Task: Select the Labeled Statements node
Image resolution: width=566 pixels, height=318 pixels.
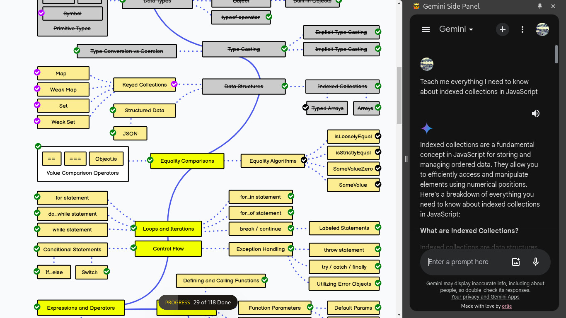Action: point(344,228)
